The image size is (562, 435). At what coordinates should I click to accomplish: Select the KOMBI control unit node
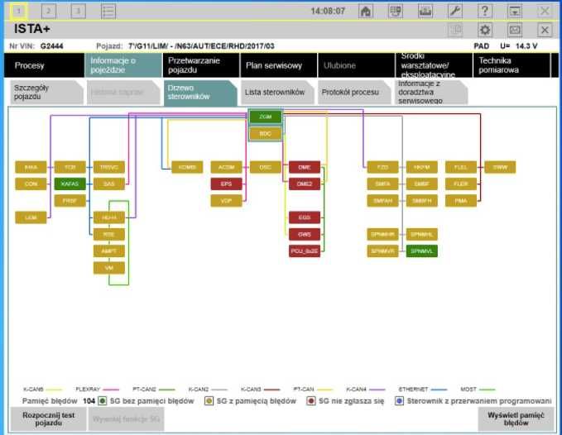(x=187, y=167)
